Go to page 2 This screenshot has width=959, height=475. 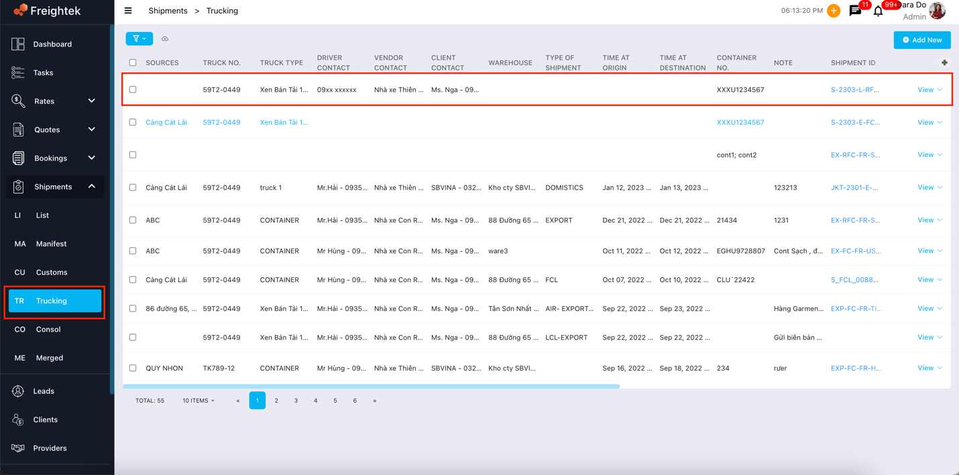click(x=276, y=401)
